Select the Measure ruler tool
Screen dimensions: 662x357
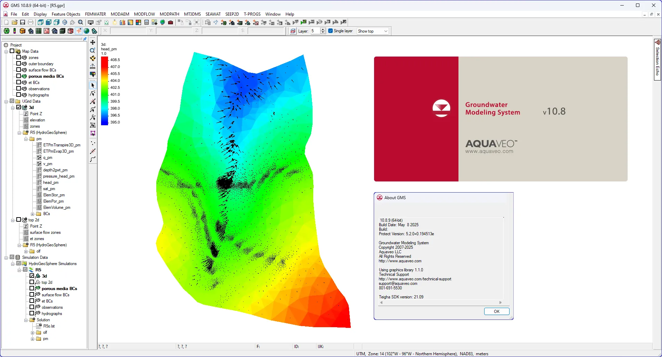pos(93,66)
